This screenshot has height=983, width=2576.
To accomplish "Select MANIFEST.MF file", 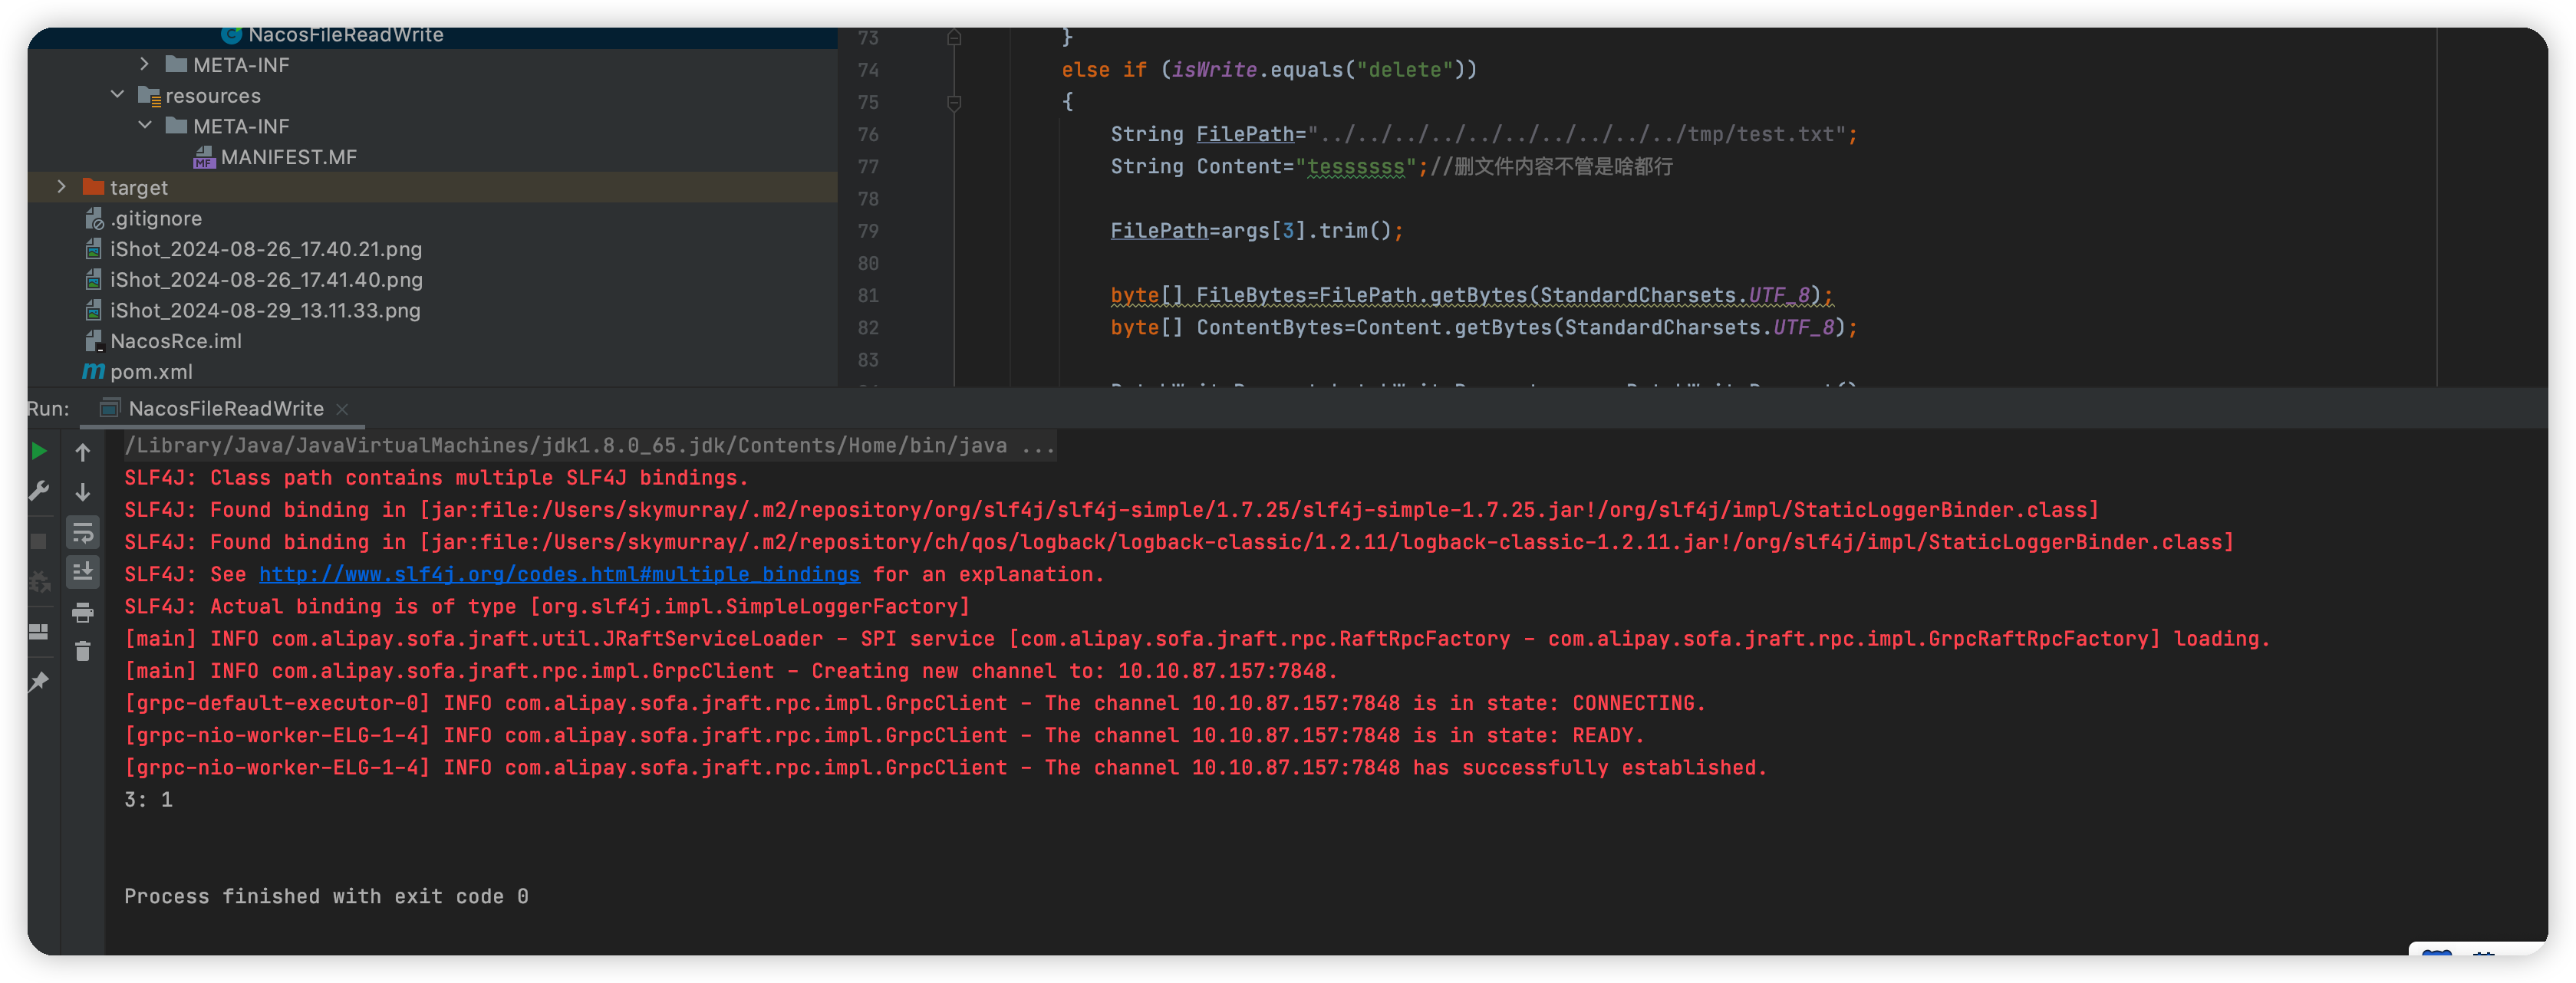I will (x=288, y=157).
